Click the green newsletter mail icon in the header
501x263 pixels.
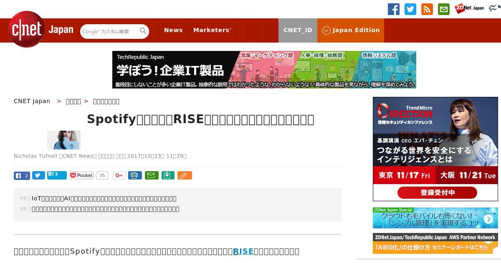[444, 9]
